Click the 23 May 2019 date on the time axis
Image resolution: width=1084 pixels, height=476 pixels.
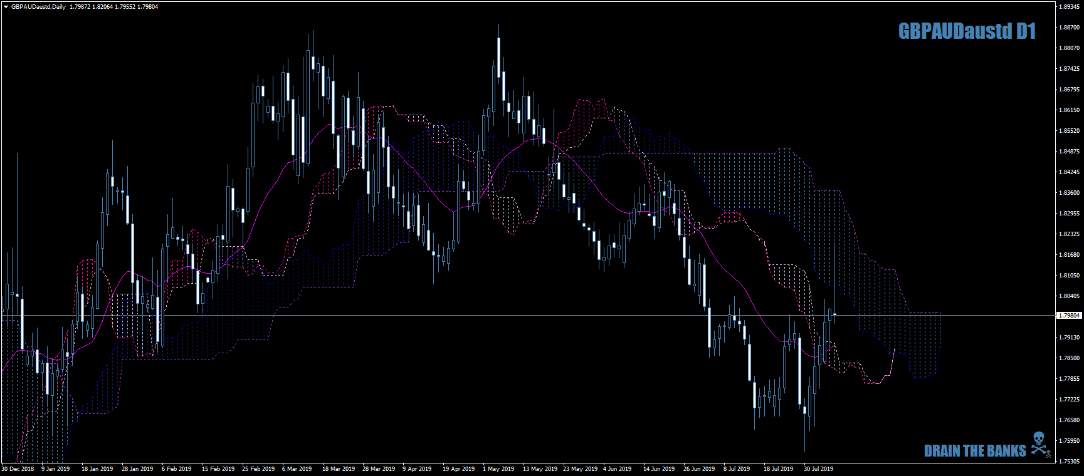(581, 469)
